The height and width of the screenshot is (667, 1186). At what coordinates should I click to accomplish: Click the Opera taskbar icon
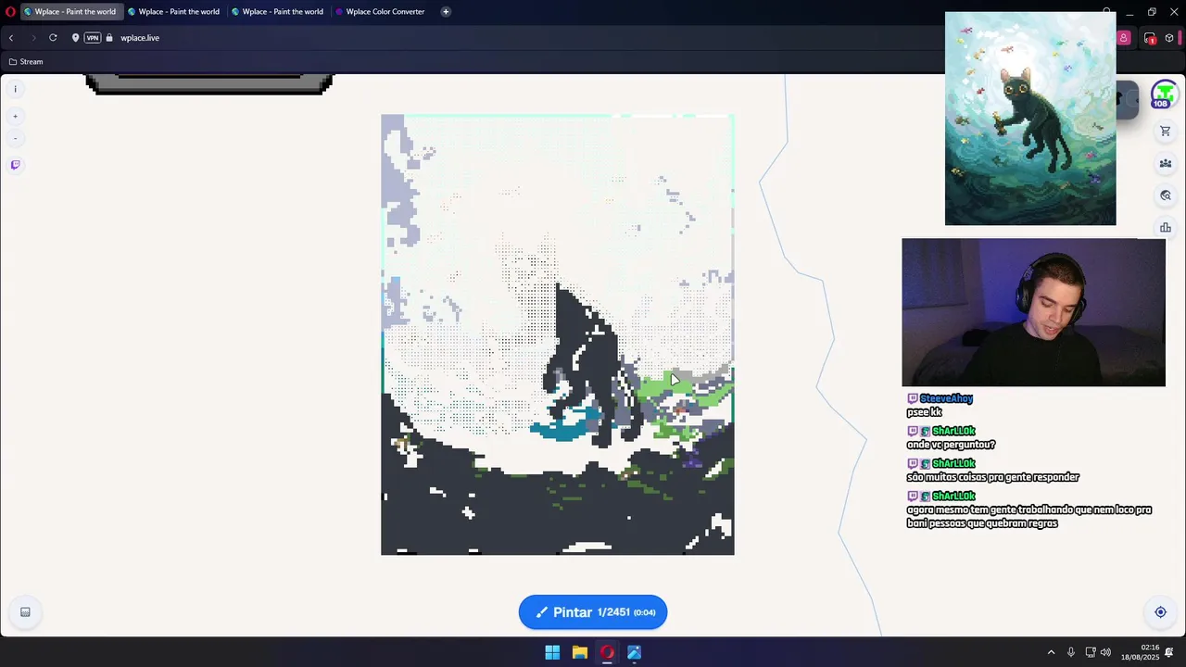607,652
